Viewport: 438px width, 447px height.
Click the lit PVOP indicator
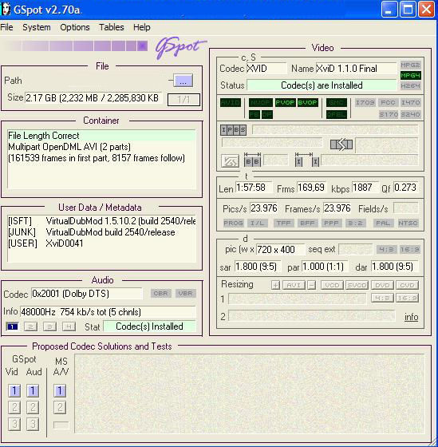tap(285, 103)
